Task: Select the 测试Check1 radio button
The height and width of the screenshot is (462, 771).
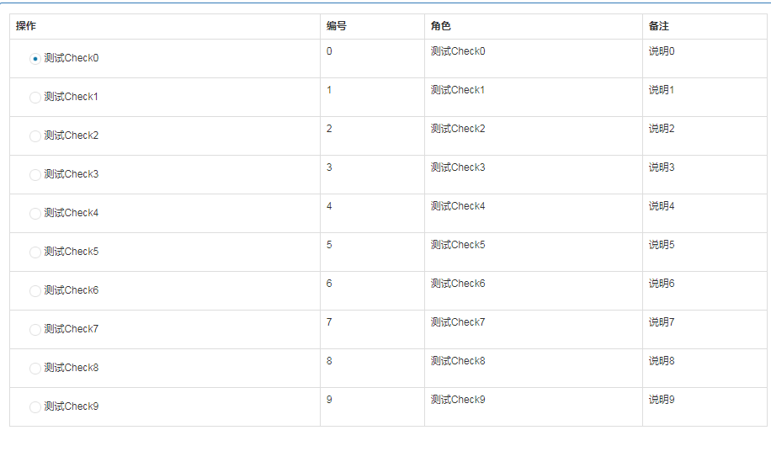Action: (35, 98)
